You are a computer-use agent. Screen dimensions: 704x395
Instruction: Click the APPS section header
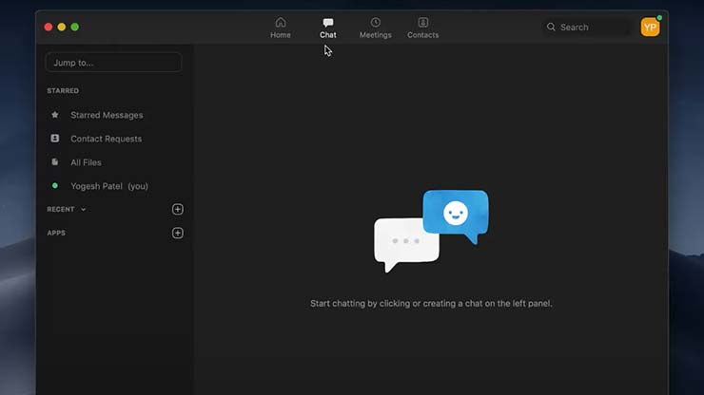pyautogui.click(x=56, y=234)
